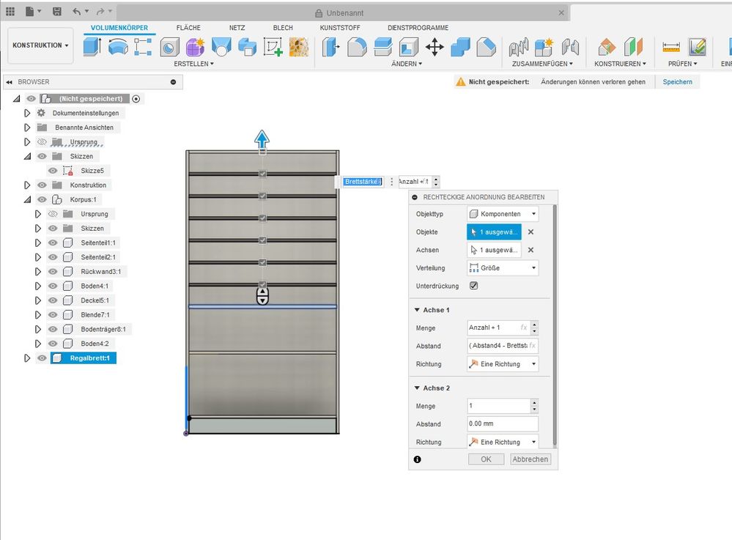Screen dimensions: 732x540
Task: Open the Objekttyp Komponenten dropdown
Action: (503, 214)
